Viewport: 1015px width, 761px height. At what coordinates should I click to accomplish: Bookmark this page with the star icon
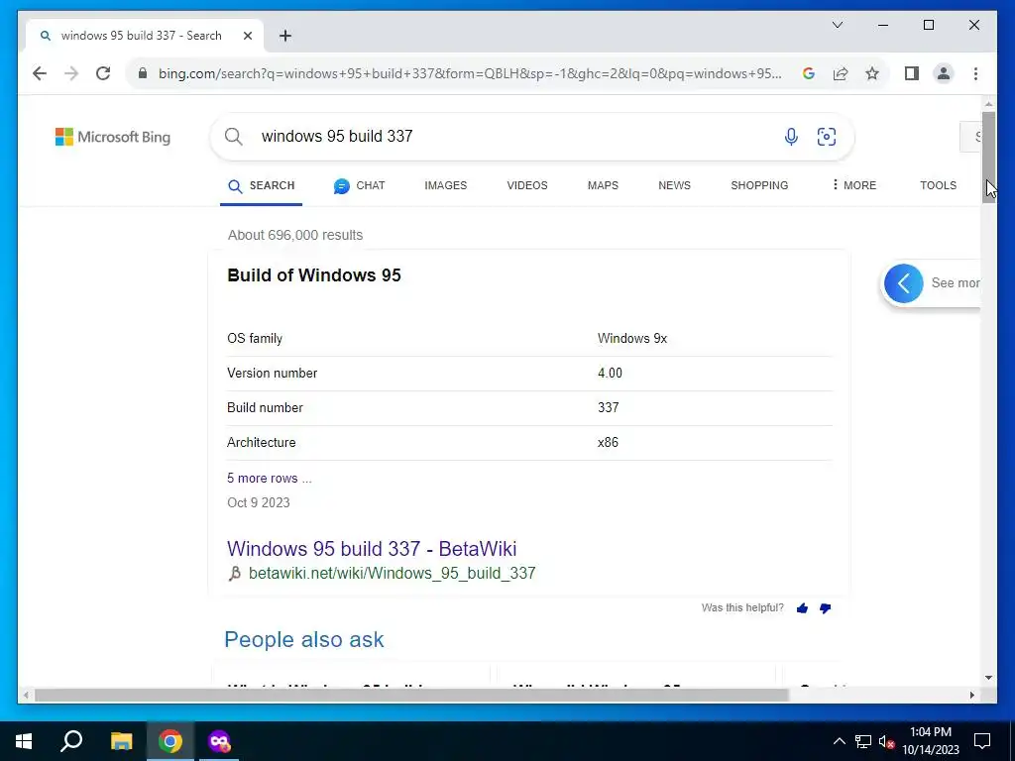coord(872,73)
